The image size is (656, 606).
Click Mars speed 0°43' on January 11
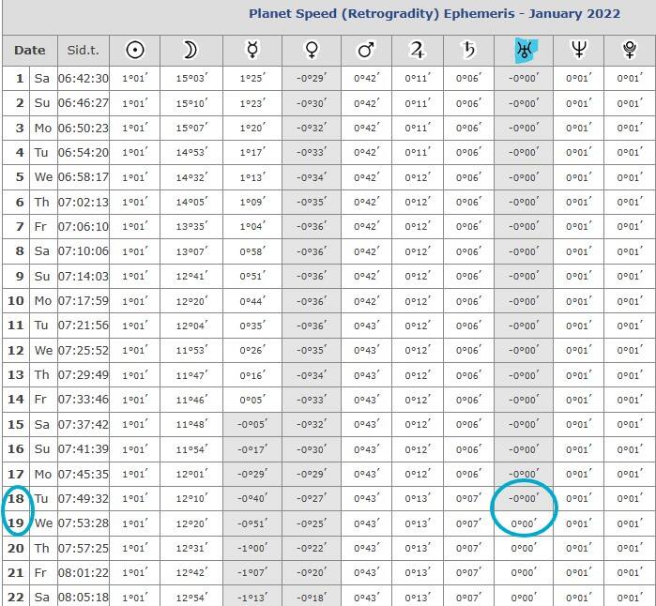point(367,326)
